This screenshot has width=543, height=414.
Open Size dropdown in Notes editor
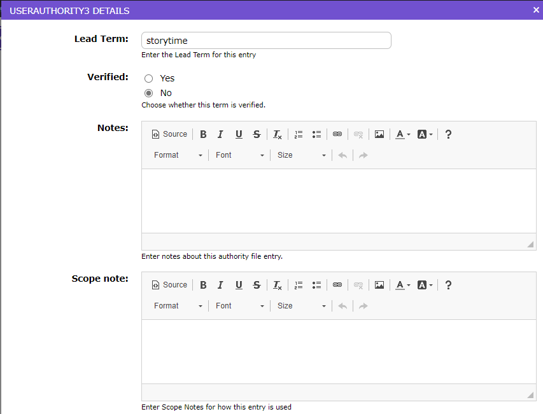[x=301, y=155]
